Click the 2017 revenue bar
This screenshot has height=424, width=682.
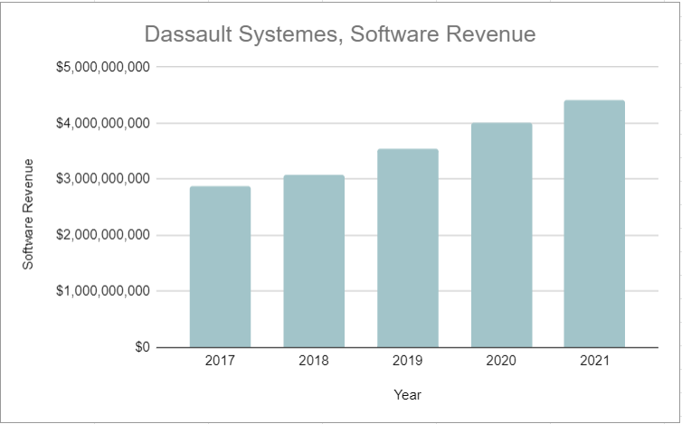point(220,267)
